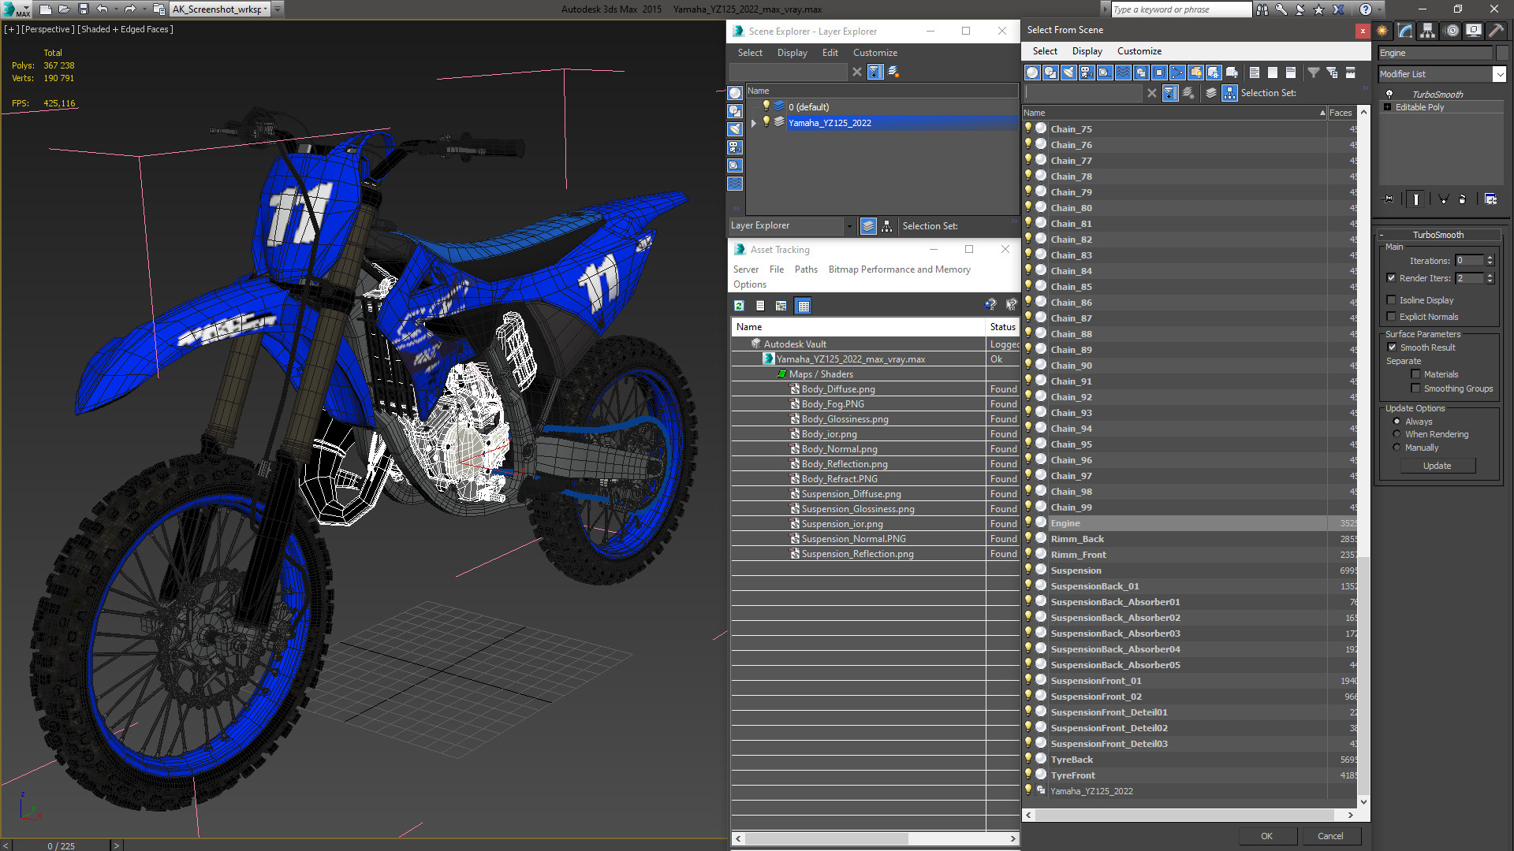
Task: Click the Save File floppy icon
Action: tap(84, 9)
